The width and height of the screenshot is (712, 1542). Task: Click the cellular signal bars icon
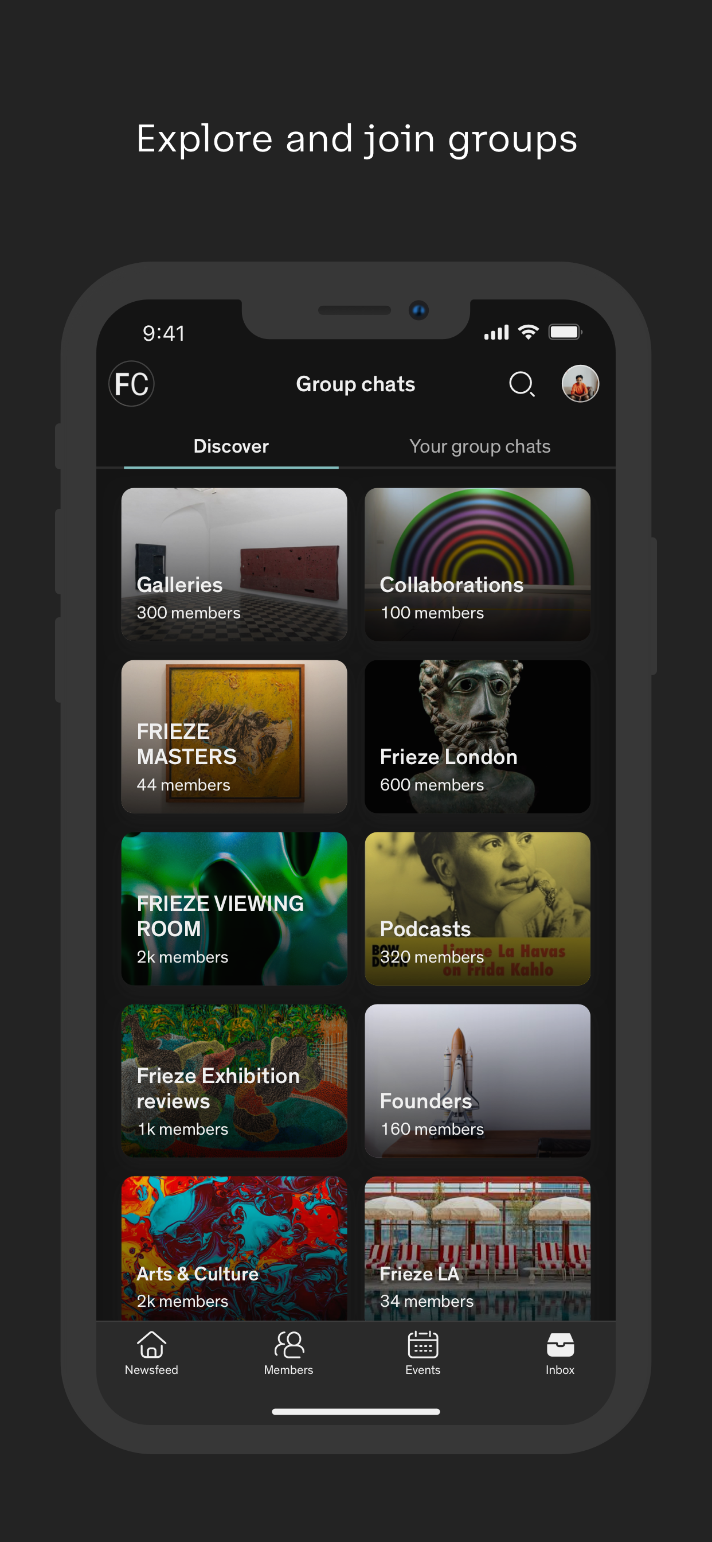pos(496,332)
